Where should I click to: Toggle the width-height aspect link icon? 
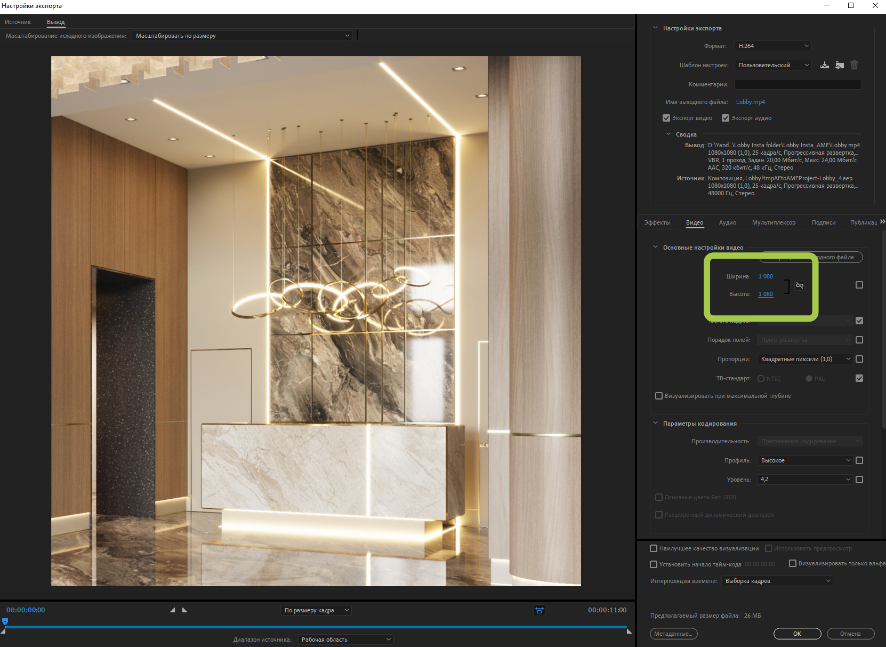coord(800,285)
